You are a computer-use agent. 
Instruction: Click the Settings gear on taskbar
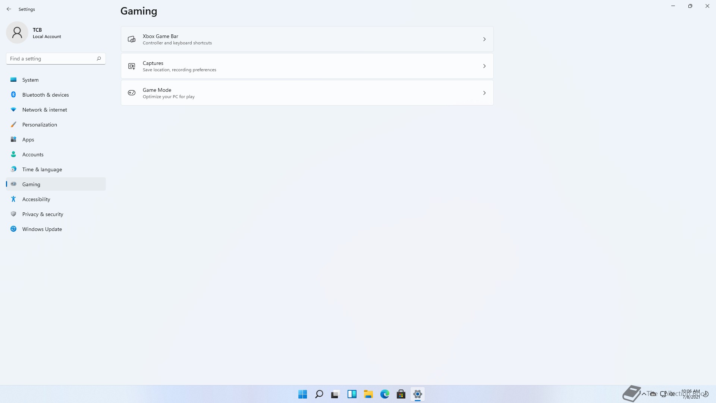pyautogui.click(x=417, y=394)
